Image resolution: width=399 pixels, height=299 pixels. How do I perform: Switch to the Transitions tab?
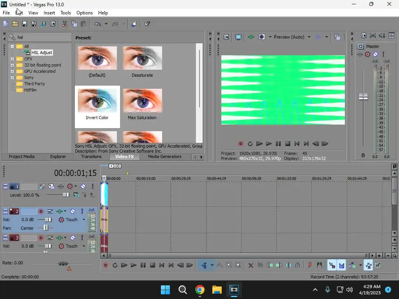91,157
